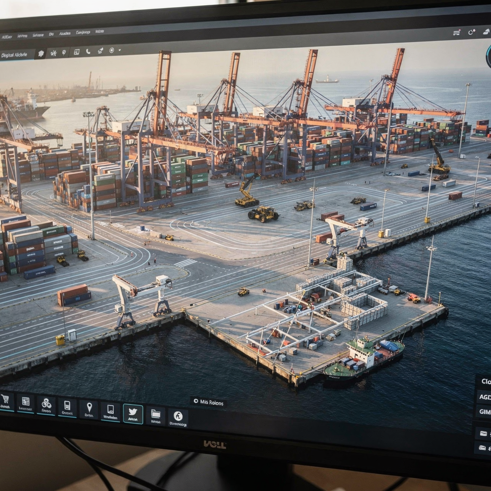Click the AGD entry in the right panel
This screenshot has height=491, width=491.
[x=485, y=397]
